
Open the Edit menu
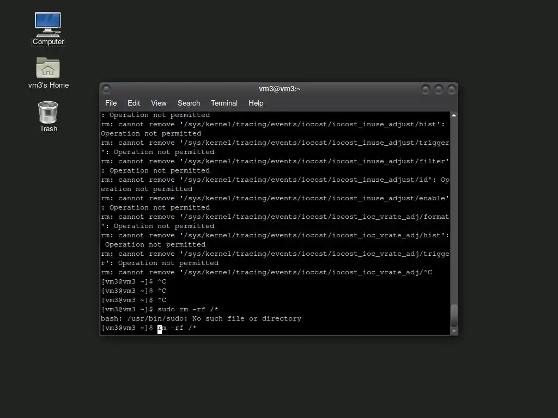click(134, 103)
